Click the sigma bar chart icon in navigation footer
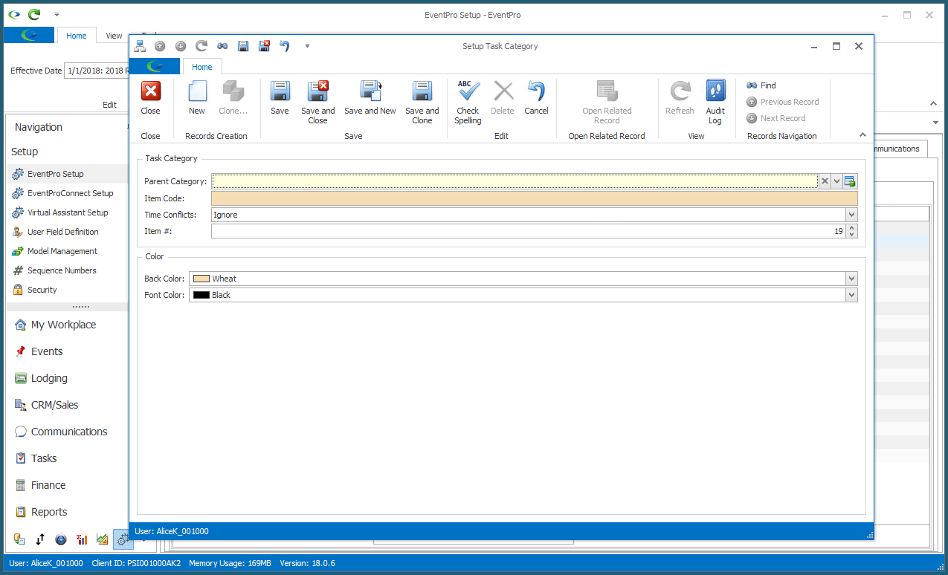This screenshot has height=575, width=948. (x=82, y=539)
